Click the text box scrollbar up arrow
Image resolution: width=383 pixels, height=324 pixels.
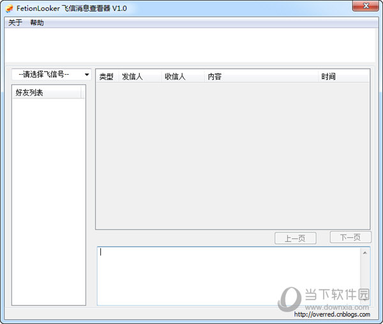pyautogui.click(x=365, y=253)
